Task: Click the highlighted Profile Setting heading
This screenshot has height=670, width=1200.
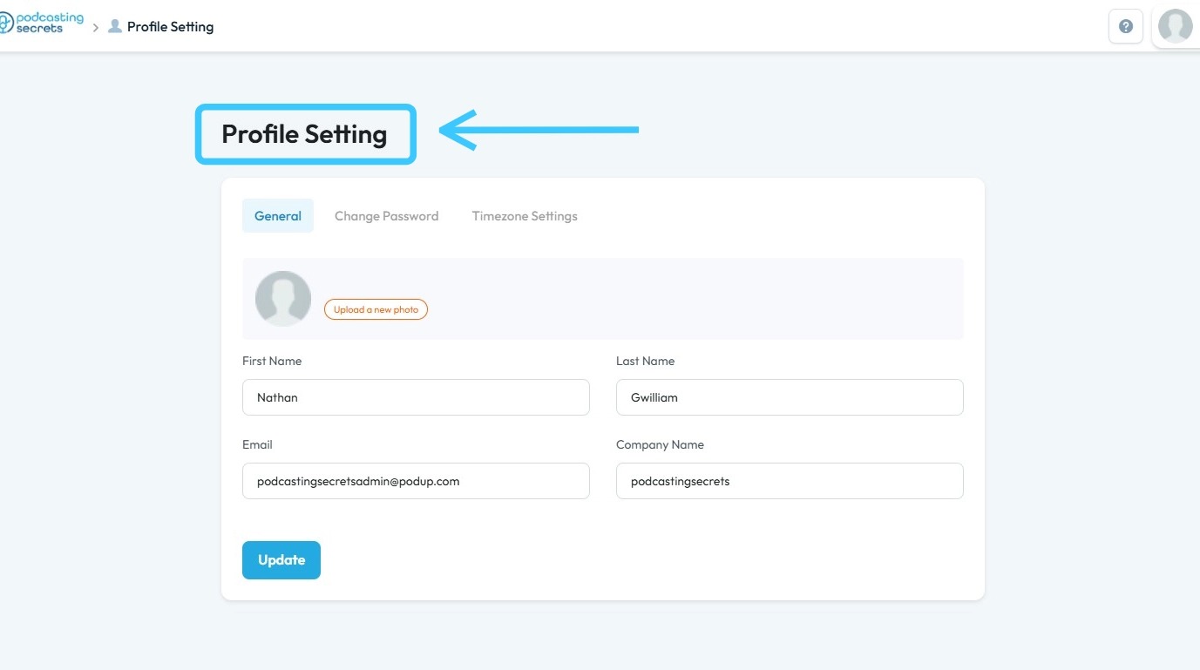Action: click(304, 134)
